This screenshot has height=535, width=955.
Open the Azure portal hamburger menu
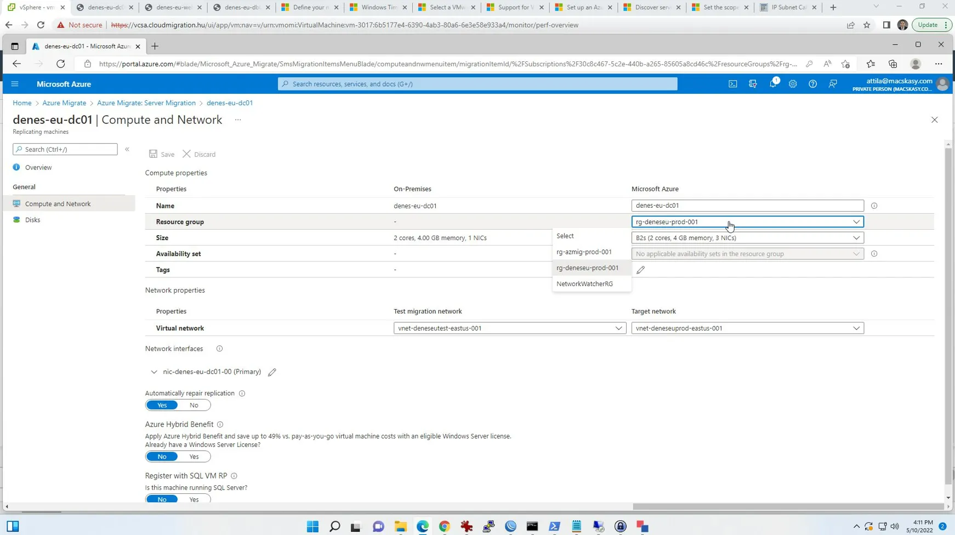(15, 84)
